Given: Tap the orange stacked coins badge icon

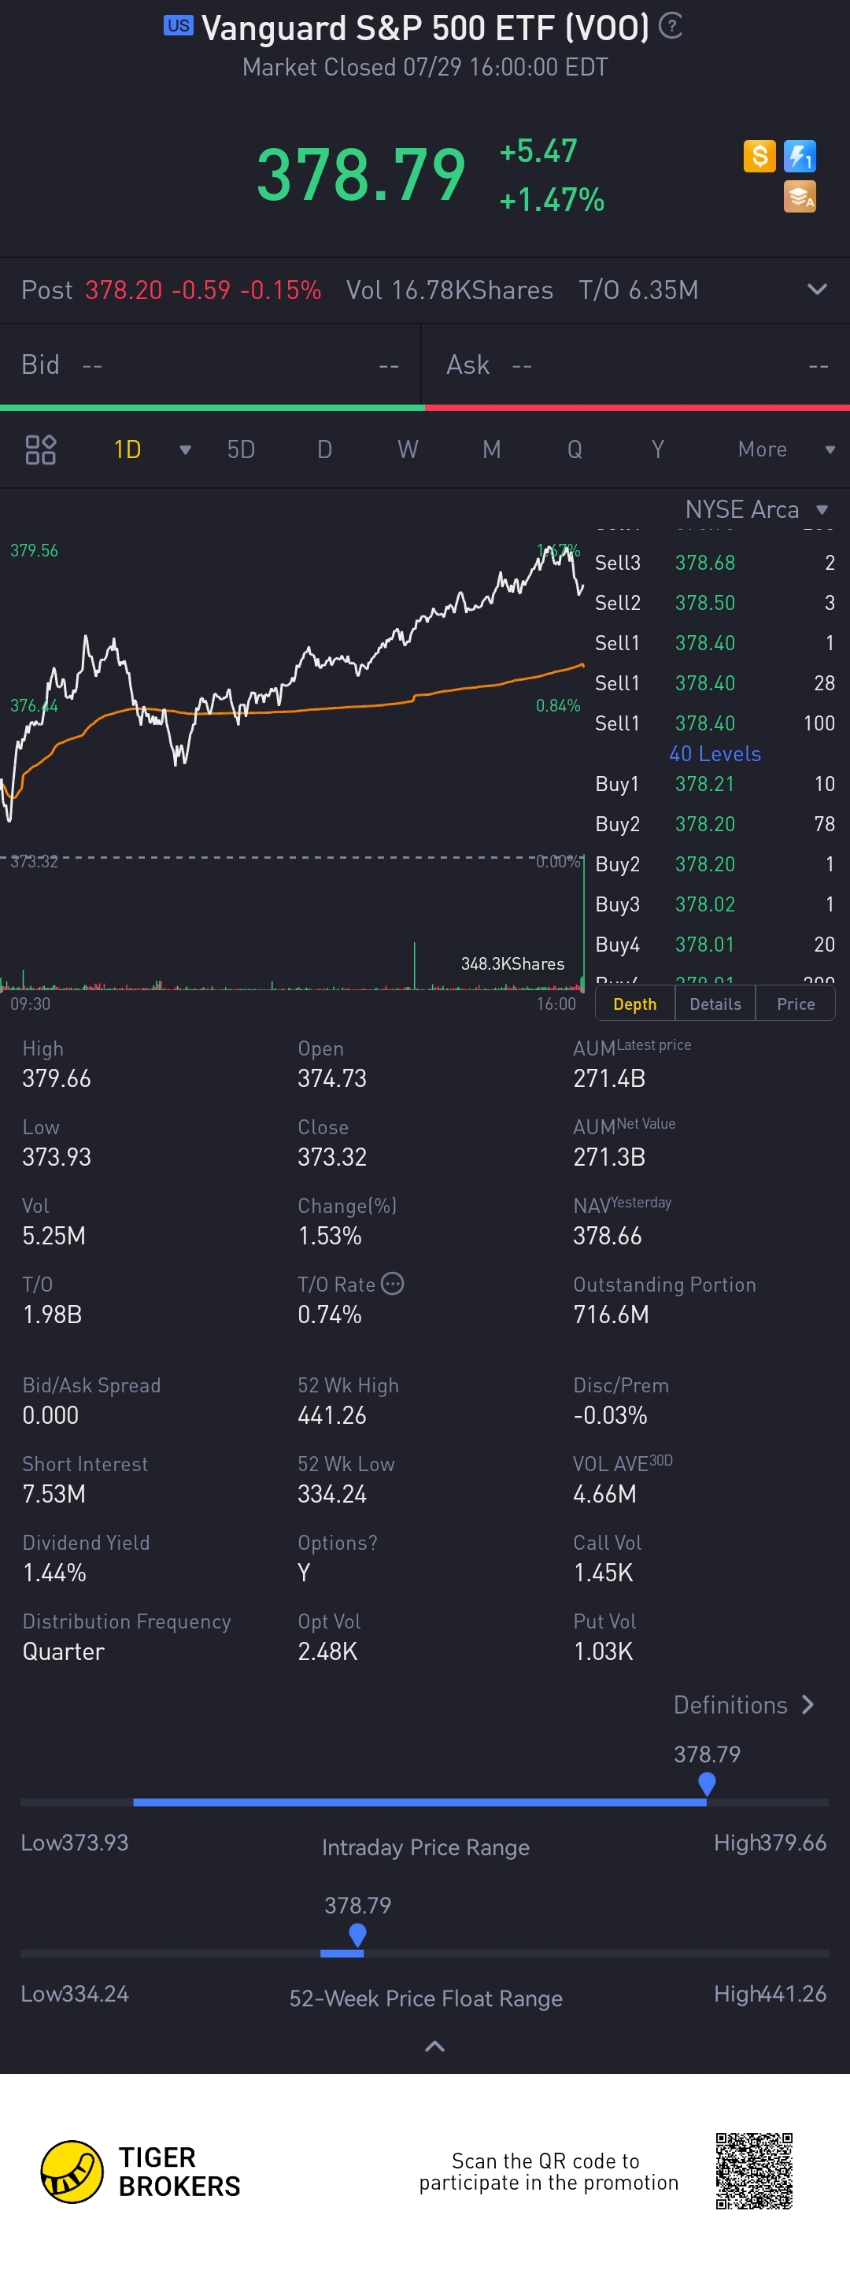Looking at the screenshot, I should pos(800,197).
